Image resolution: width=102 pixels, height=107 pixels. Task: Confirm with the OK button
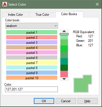coord(44,101)
